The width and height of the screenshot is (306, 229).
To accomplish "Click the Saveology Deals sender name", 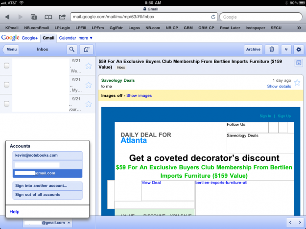I will click(x=118, y=80).
